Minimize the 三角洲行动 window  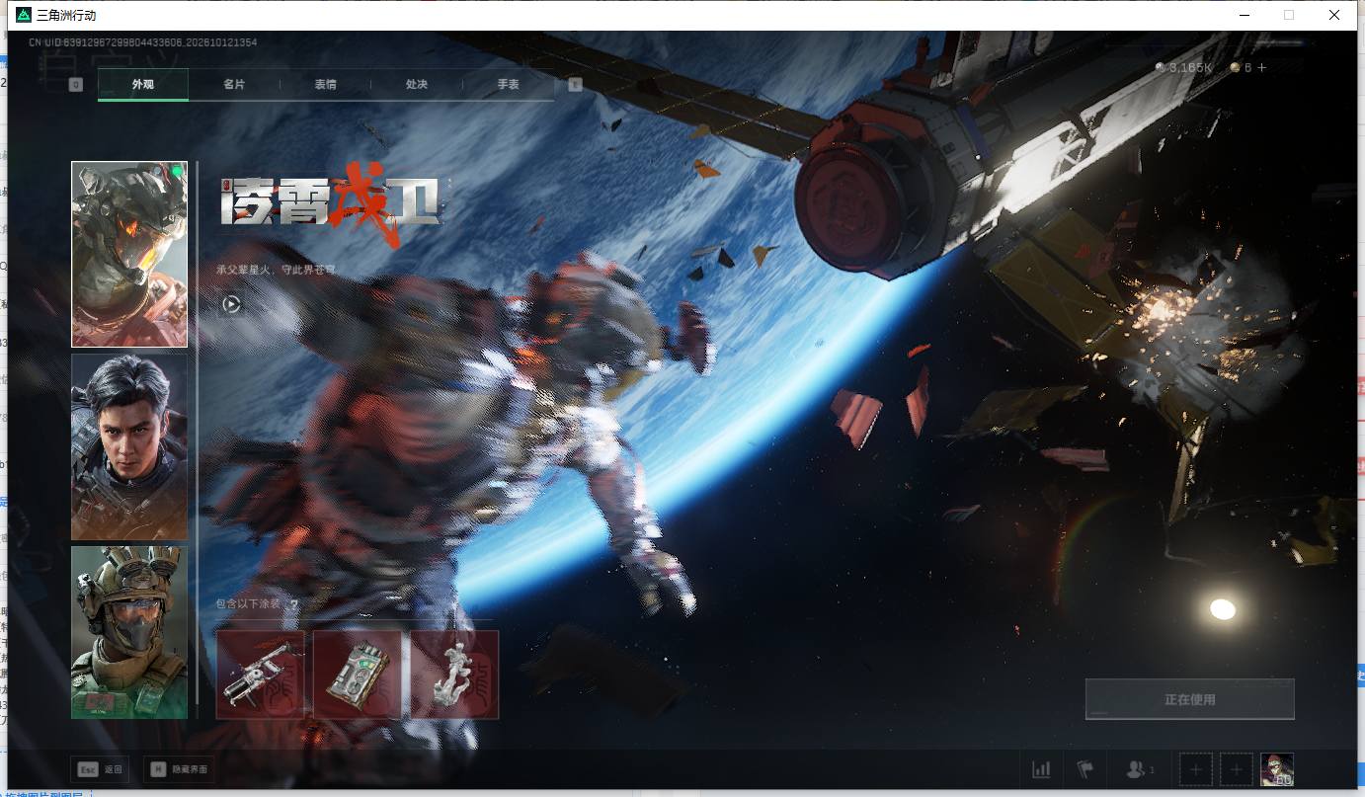tap(1243, 15)
